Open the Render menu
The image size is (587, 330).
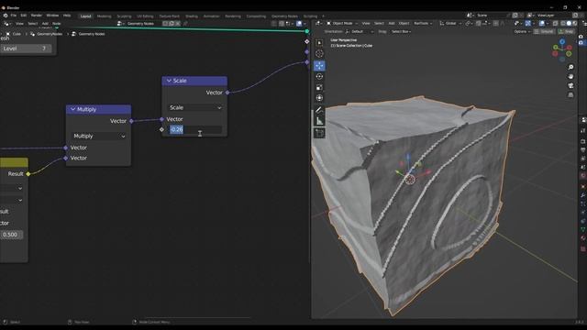click(x=37, y=16)
